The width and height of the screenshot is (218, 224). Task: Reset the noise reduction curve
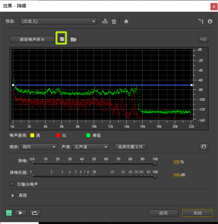click(x=203, y=146)
